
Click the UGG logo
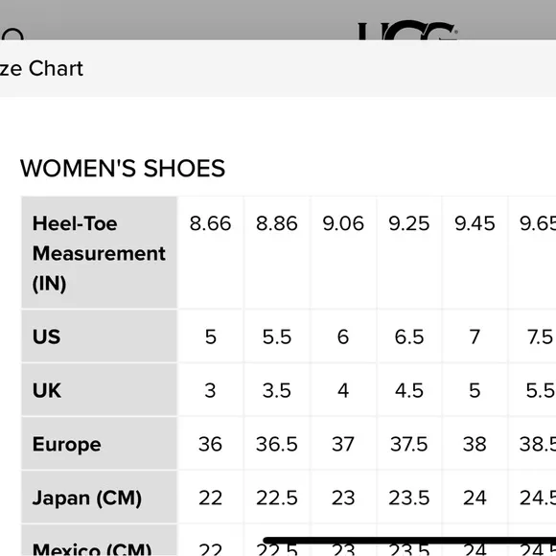(x=407, y=31)
